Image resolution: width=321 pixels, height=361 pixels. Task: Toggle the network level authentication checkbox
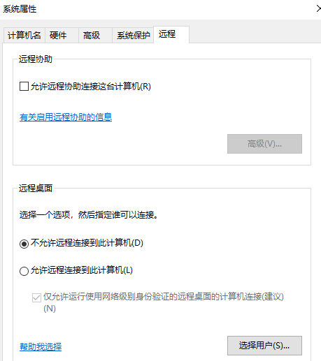coord(36,297)
